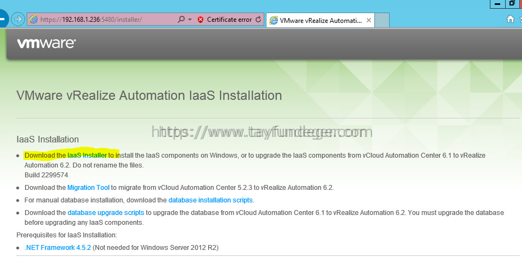Select the VMware vRealize Automation tab

point(320,20)
